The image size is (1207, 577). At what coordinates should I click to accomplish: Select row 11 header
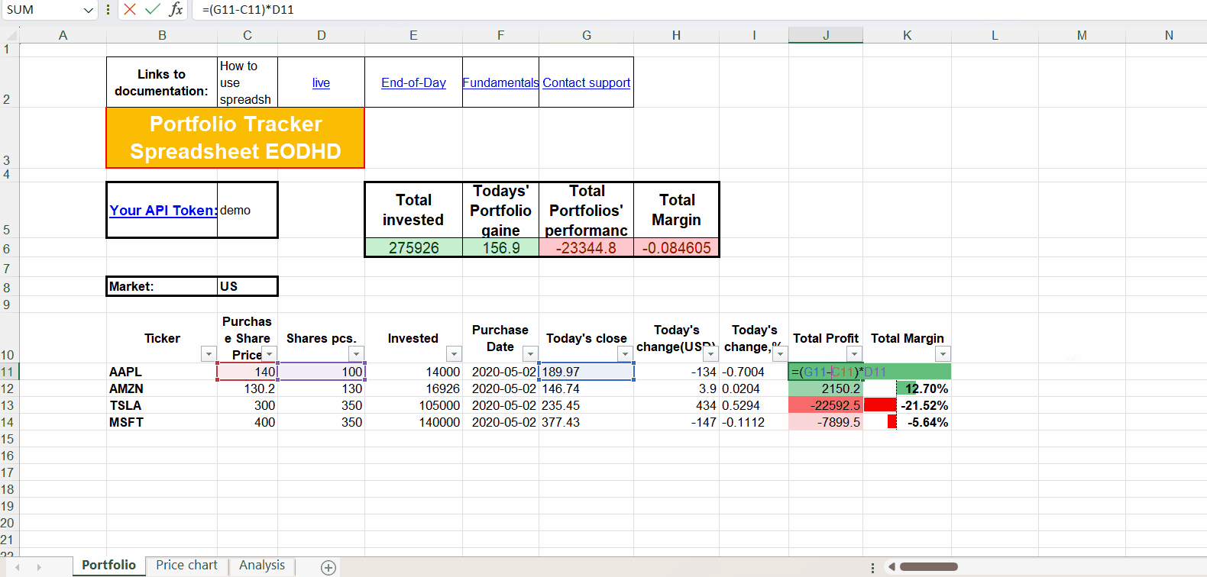pyautogui.click(x=8, y=372)
